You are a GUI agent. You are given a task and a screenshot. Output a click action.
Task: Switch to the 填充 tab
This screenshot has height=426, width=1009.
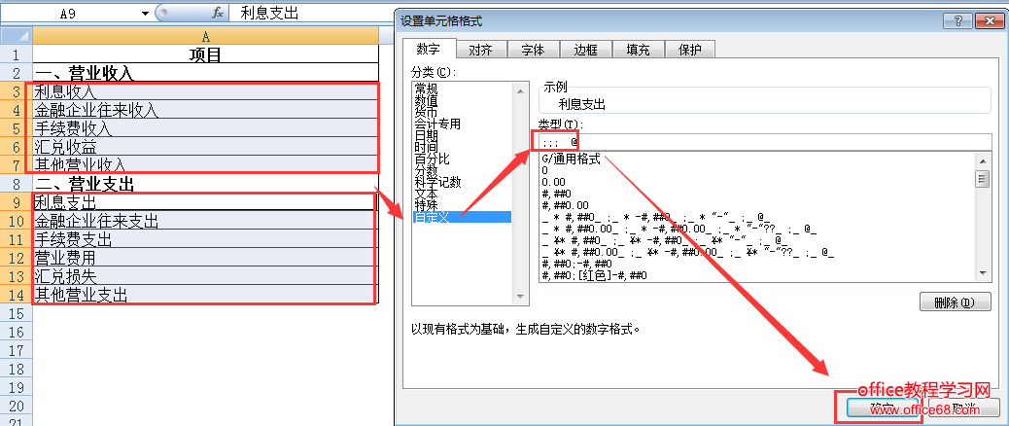637,50
